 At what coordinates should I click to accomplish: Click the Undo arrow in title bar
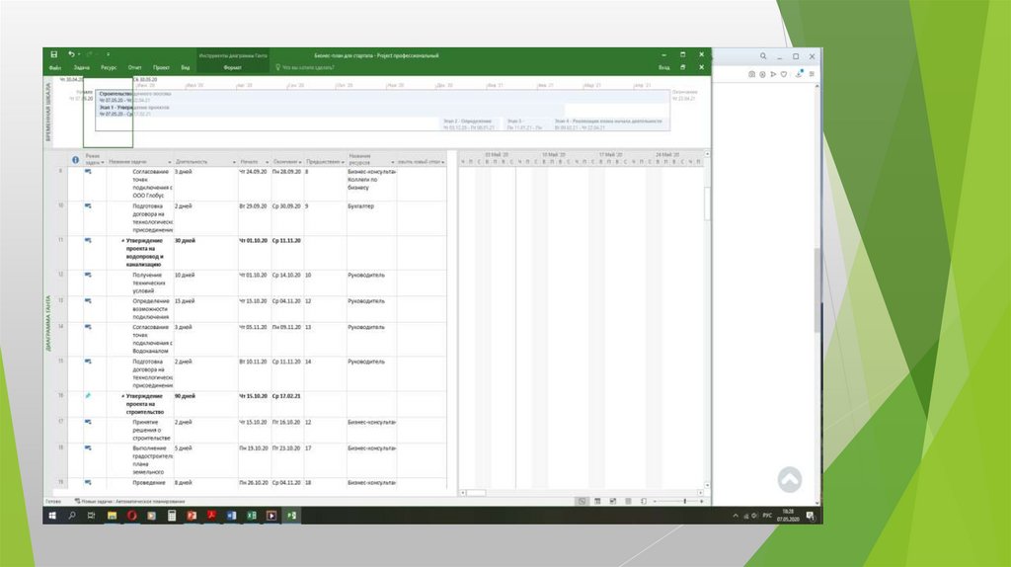[x=71, y=54]
